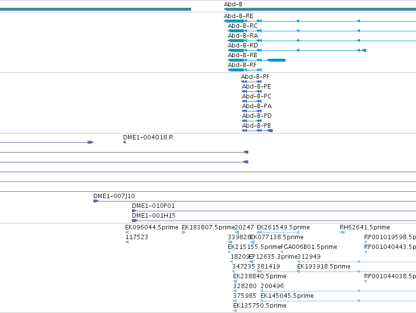The image size is (416, 313).
Task: Click the EK215155.5prime label
Action: tap(254, 247)
